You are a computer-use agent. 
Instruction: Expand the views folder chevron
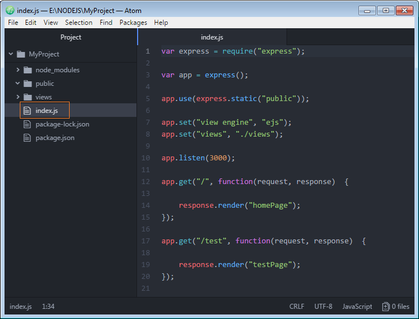click(18, 97)
